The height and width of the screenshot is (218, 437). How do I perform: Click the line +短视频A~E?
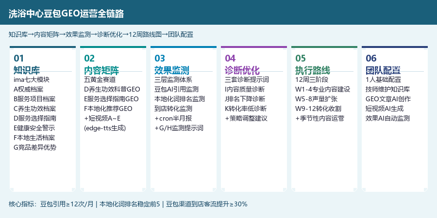tap(102, 119)
